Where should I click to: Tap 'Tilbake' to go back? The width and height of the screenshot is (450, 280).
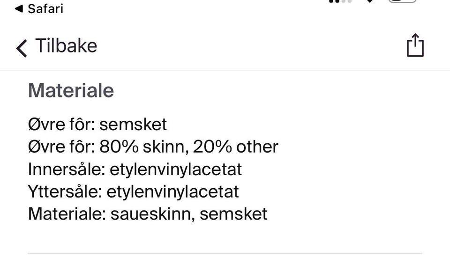click(x=66, y=45)
